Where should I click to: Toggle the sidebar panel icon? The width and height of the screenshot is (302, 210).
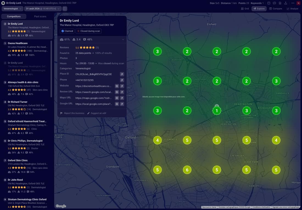click(x=65, y=9)
